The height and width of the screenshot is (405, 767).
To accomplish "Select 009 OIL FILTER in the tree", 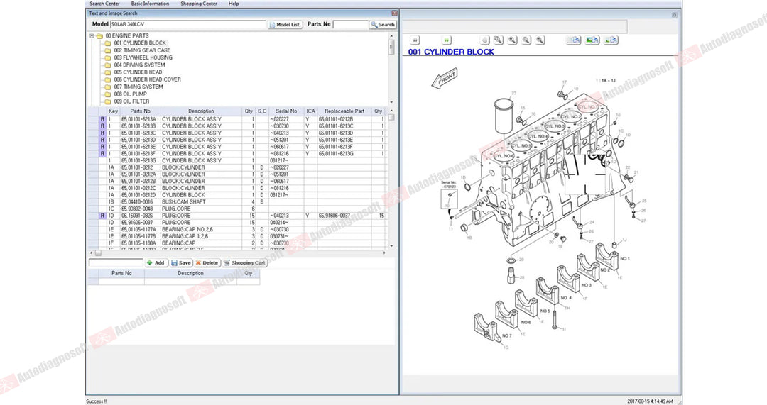I will (131, 101).
